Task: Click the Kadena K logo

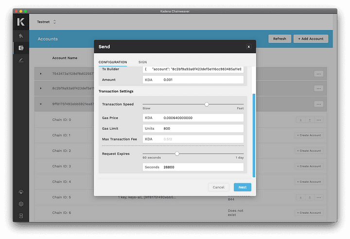Action: (x=21, y=22)
